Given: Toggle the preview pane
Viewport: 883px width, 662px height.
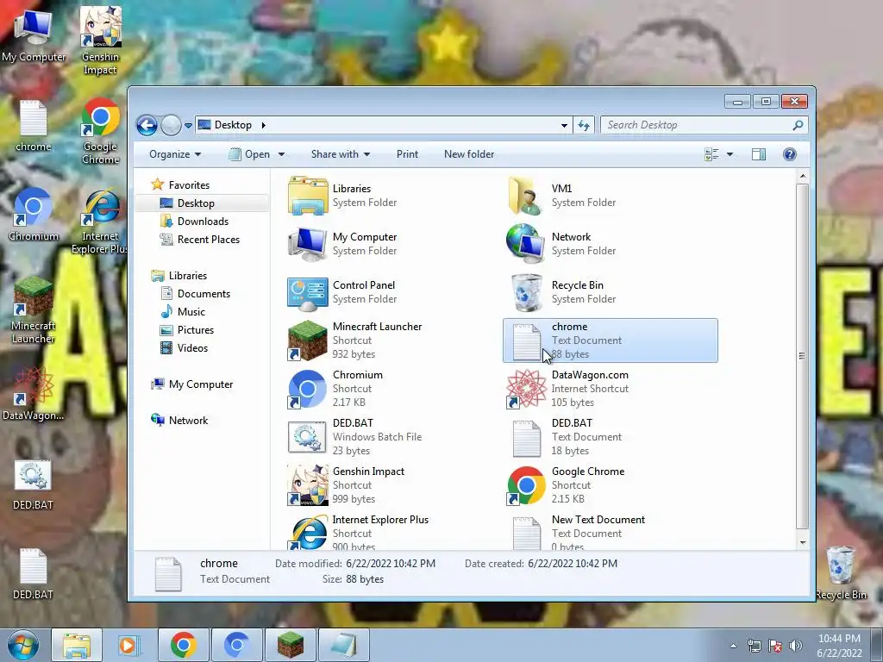Looking at the screenshot, I should (759, 154).
